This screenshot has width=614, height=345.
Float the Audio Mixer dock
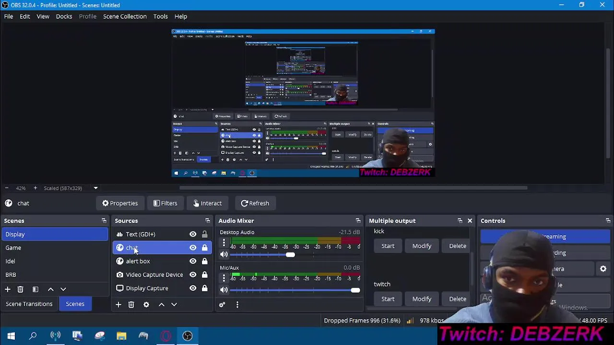(x=358, y=221)
